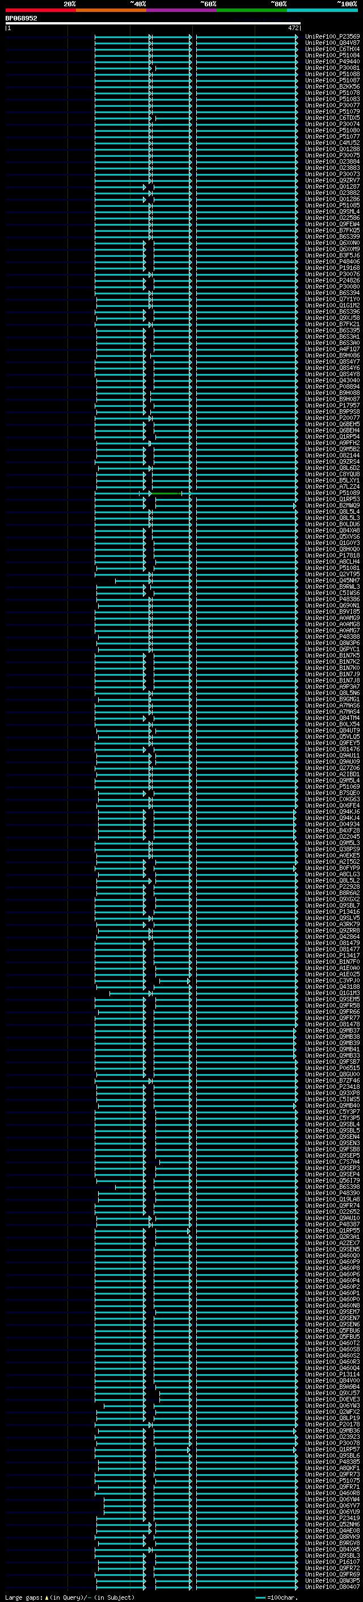Select the UniRef100_D0EVE3 label
363x1602 pixels.
[x=332, y=1399]
